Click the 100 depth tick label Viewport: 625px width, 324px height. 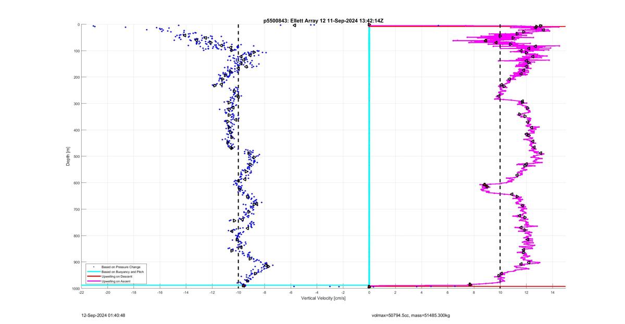click(x=76, y=51)
